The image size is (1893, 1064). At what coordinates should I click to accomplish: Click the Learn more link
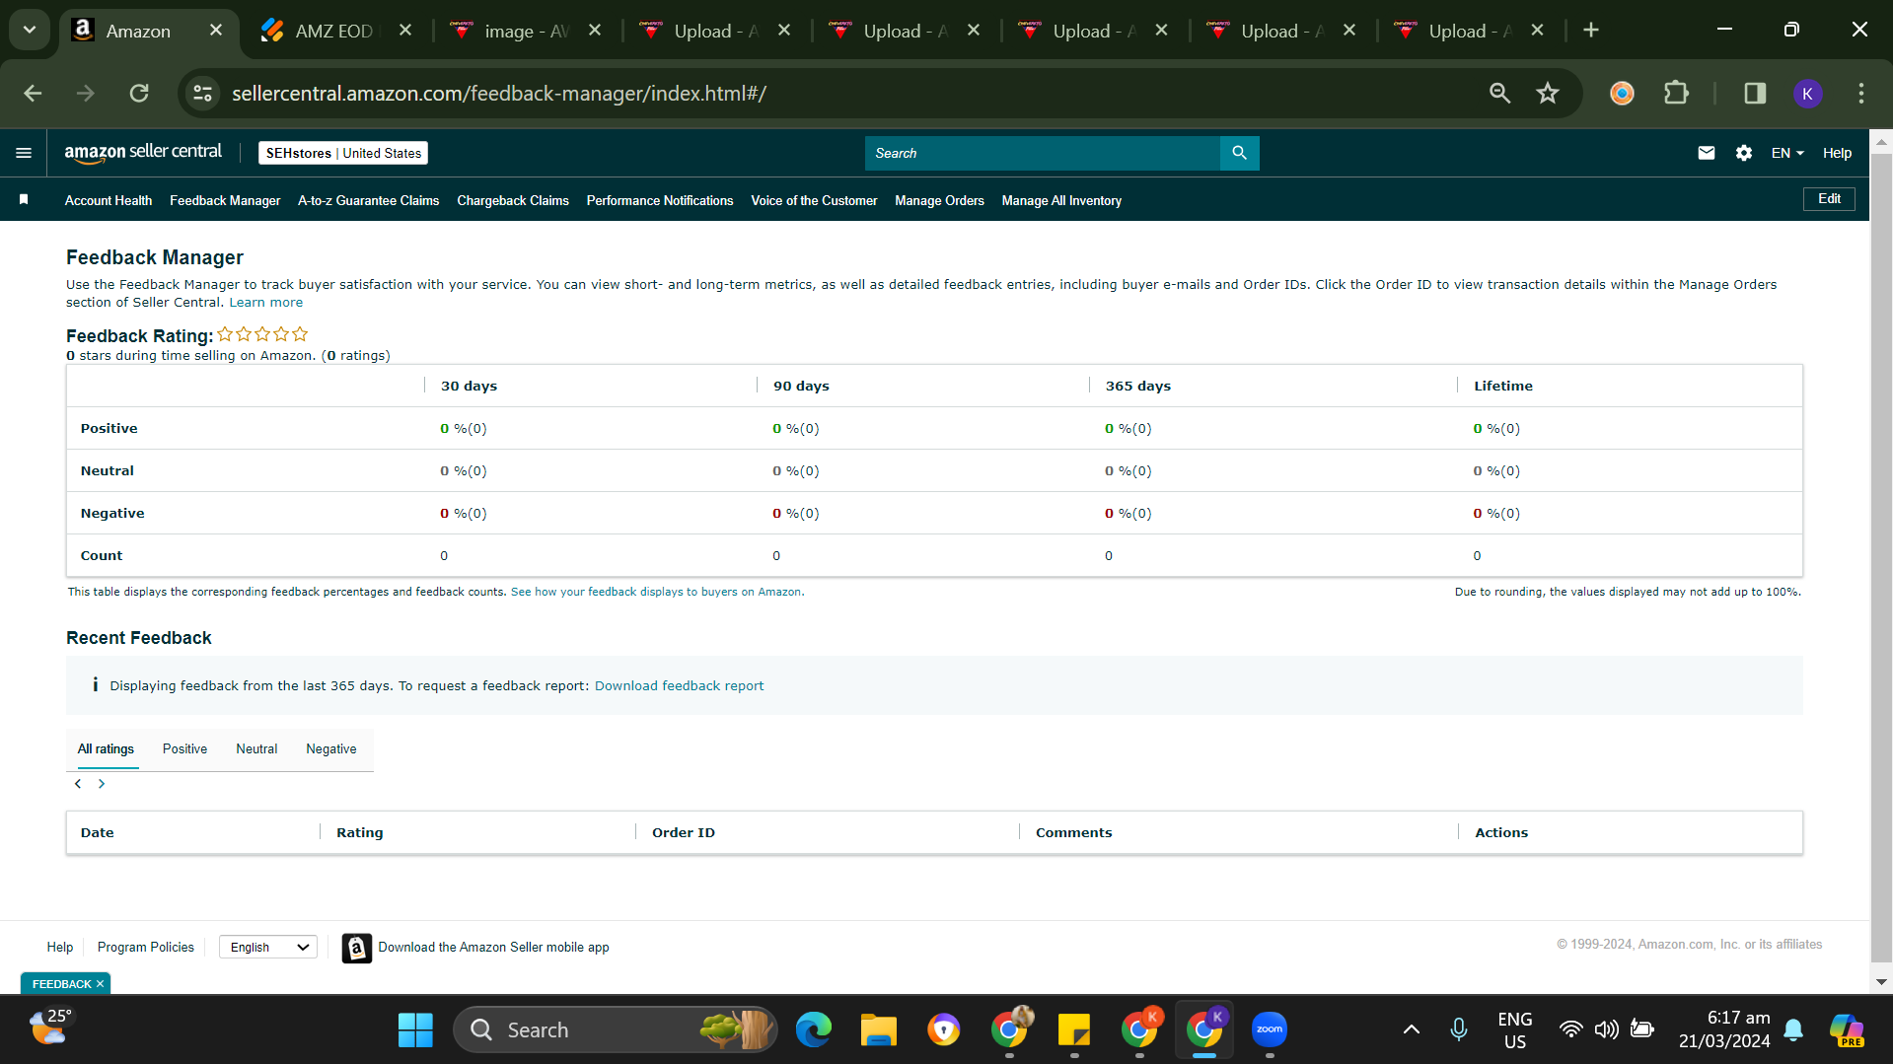266,303
